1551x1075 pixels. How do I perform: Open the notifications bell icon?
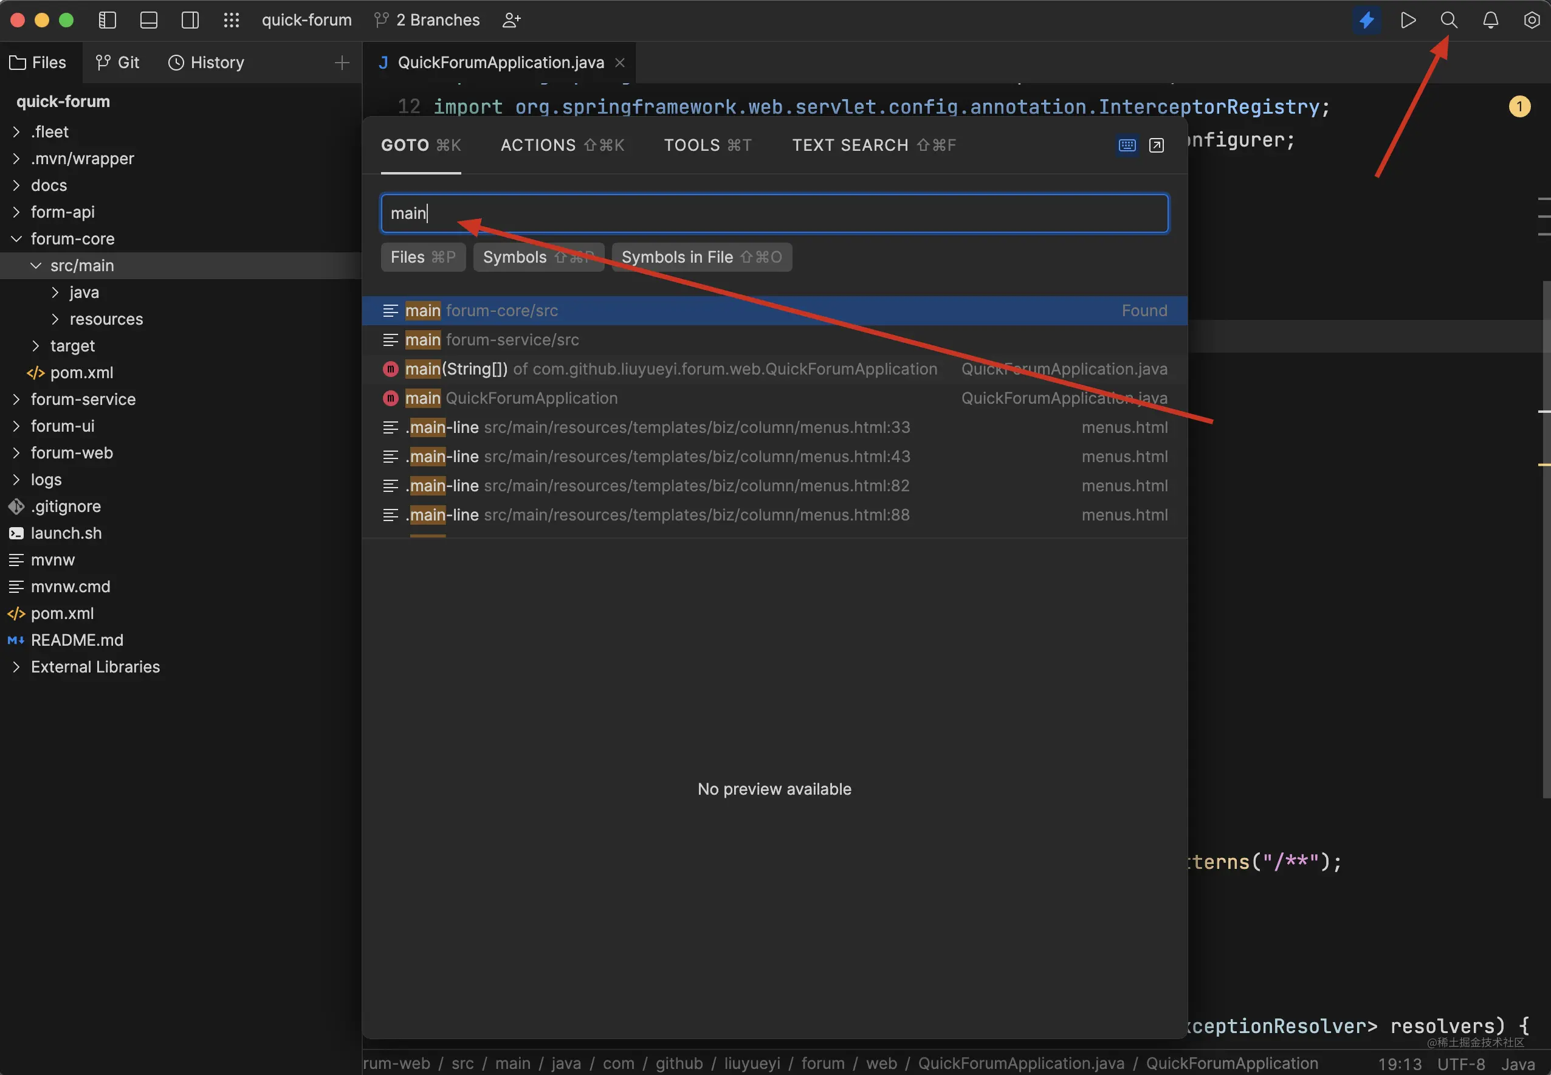tap(1490, 20)
